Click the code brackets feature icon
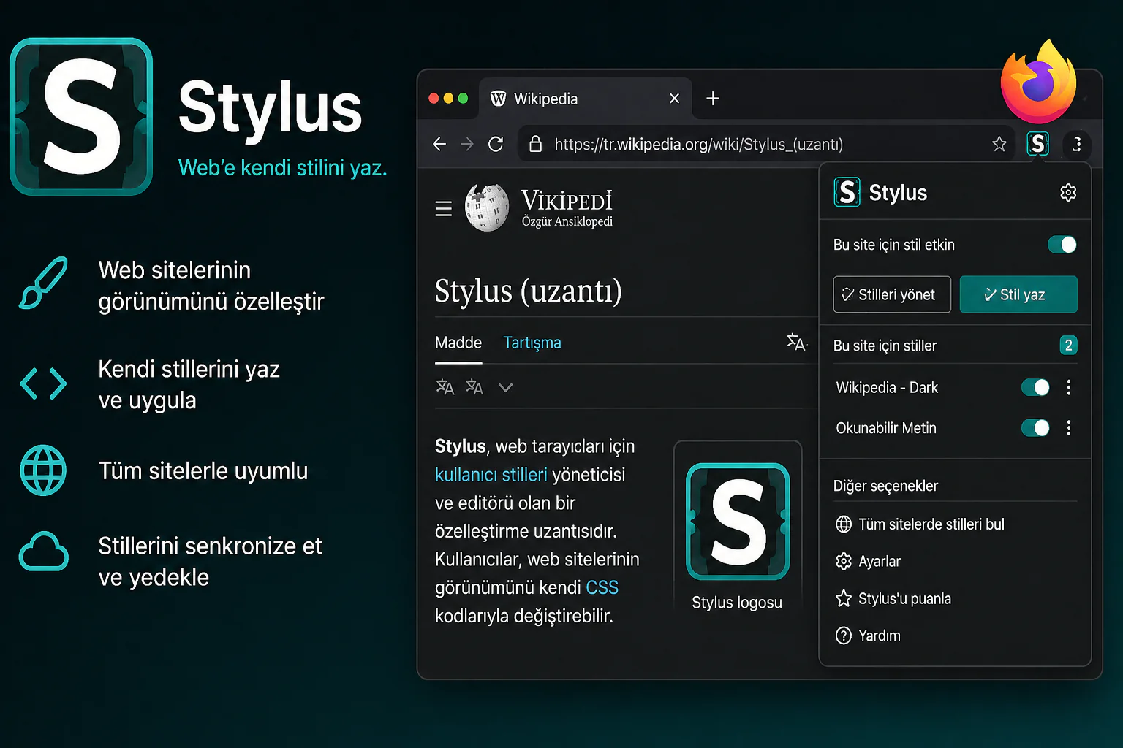Image resolution: width=1123 pixels, height=748 pixels. tap(43, 383)
